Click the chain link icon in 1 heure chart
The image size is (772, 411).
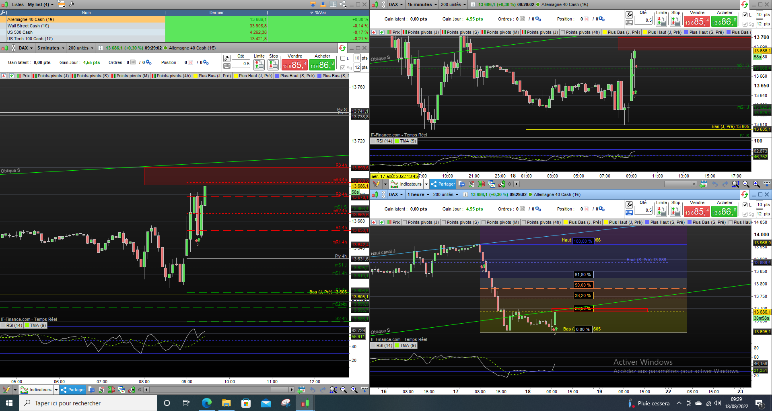pyautogui.click(x=383, y=194)
